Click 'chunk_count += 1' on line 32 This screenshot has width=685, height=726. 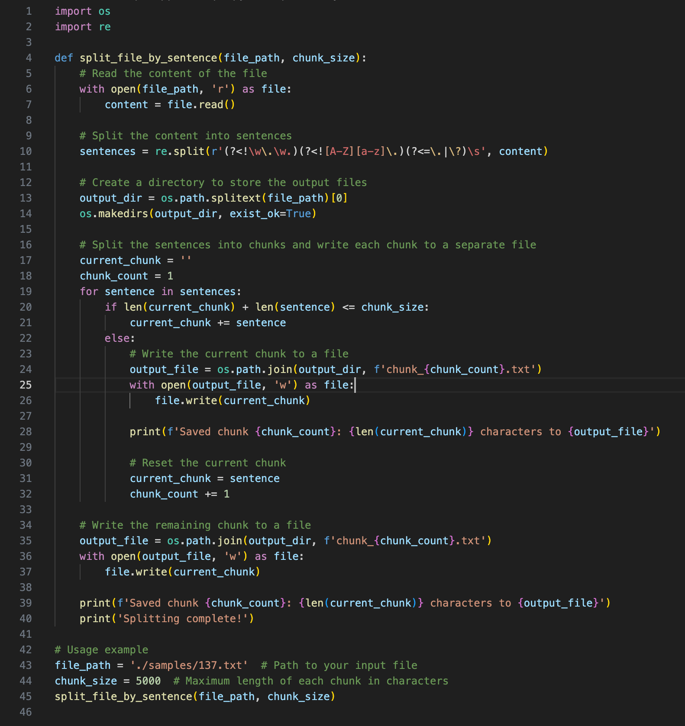point(180,494)
